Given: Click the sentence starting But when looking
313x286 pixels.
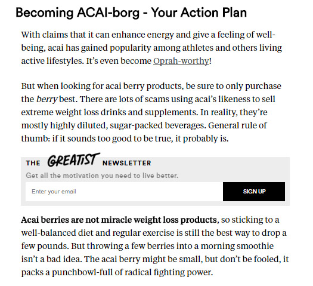Looking at the screenshot, I should pos(151,93).
